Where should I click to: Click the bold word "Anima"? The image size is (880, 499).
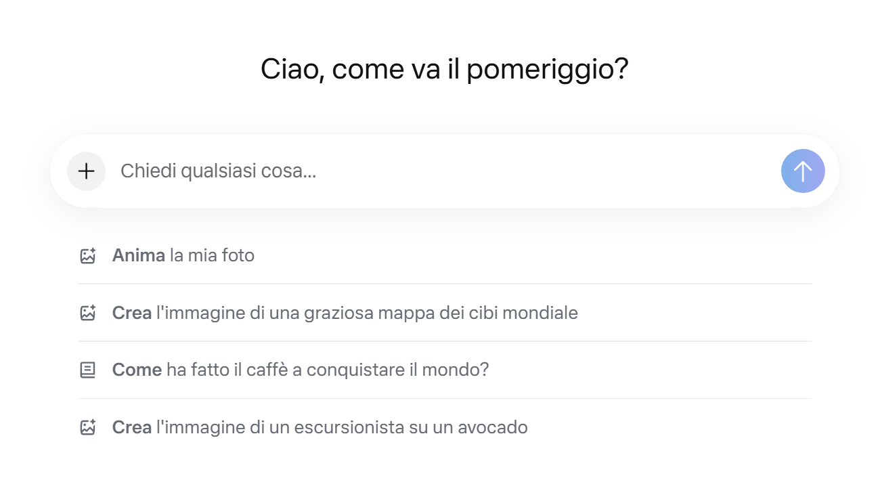(139, 256)
